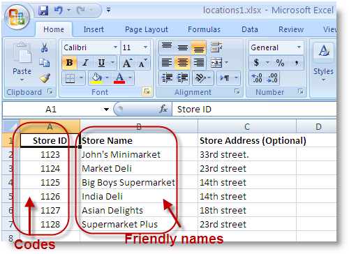The height and width of the screenshot is (254, 349).
Task: Click the Name Box showing A1
Action: (51, 109)
